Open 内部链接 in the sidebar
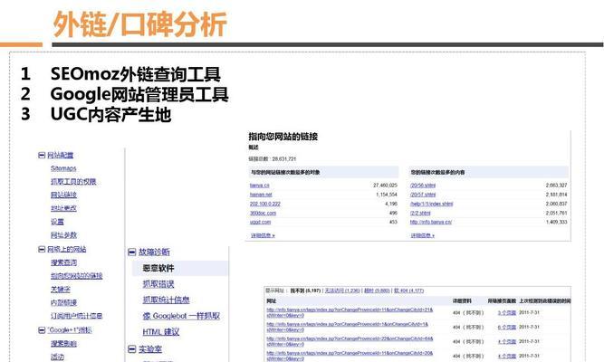Screen dimensions: 604x362 63,302
